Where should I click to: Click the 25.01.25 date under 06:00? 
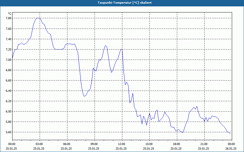[66, 148]
